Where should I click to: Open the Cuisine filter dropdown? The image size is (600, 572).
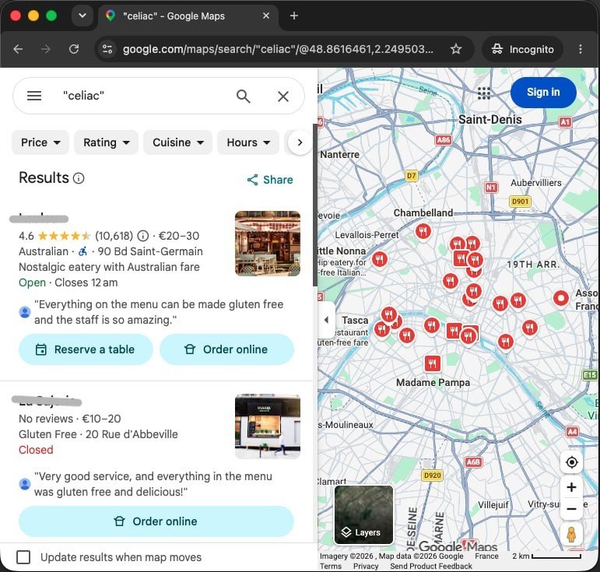pyautogui.click(x=177, y=142)
